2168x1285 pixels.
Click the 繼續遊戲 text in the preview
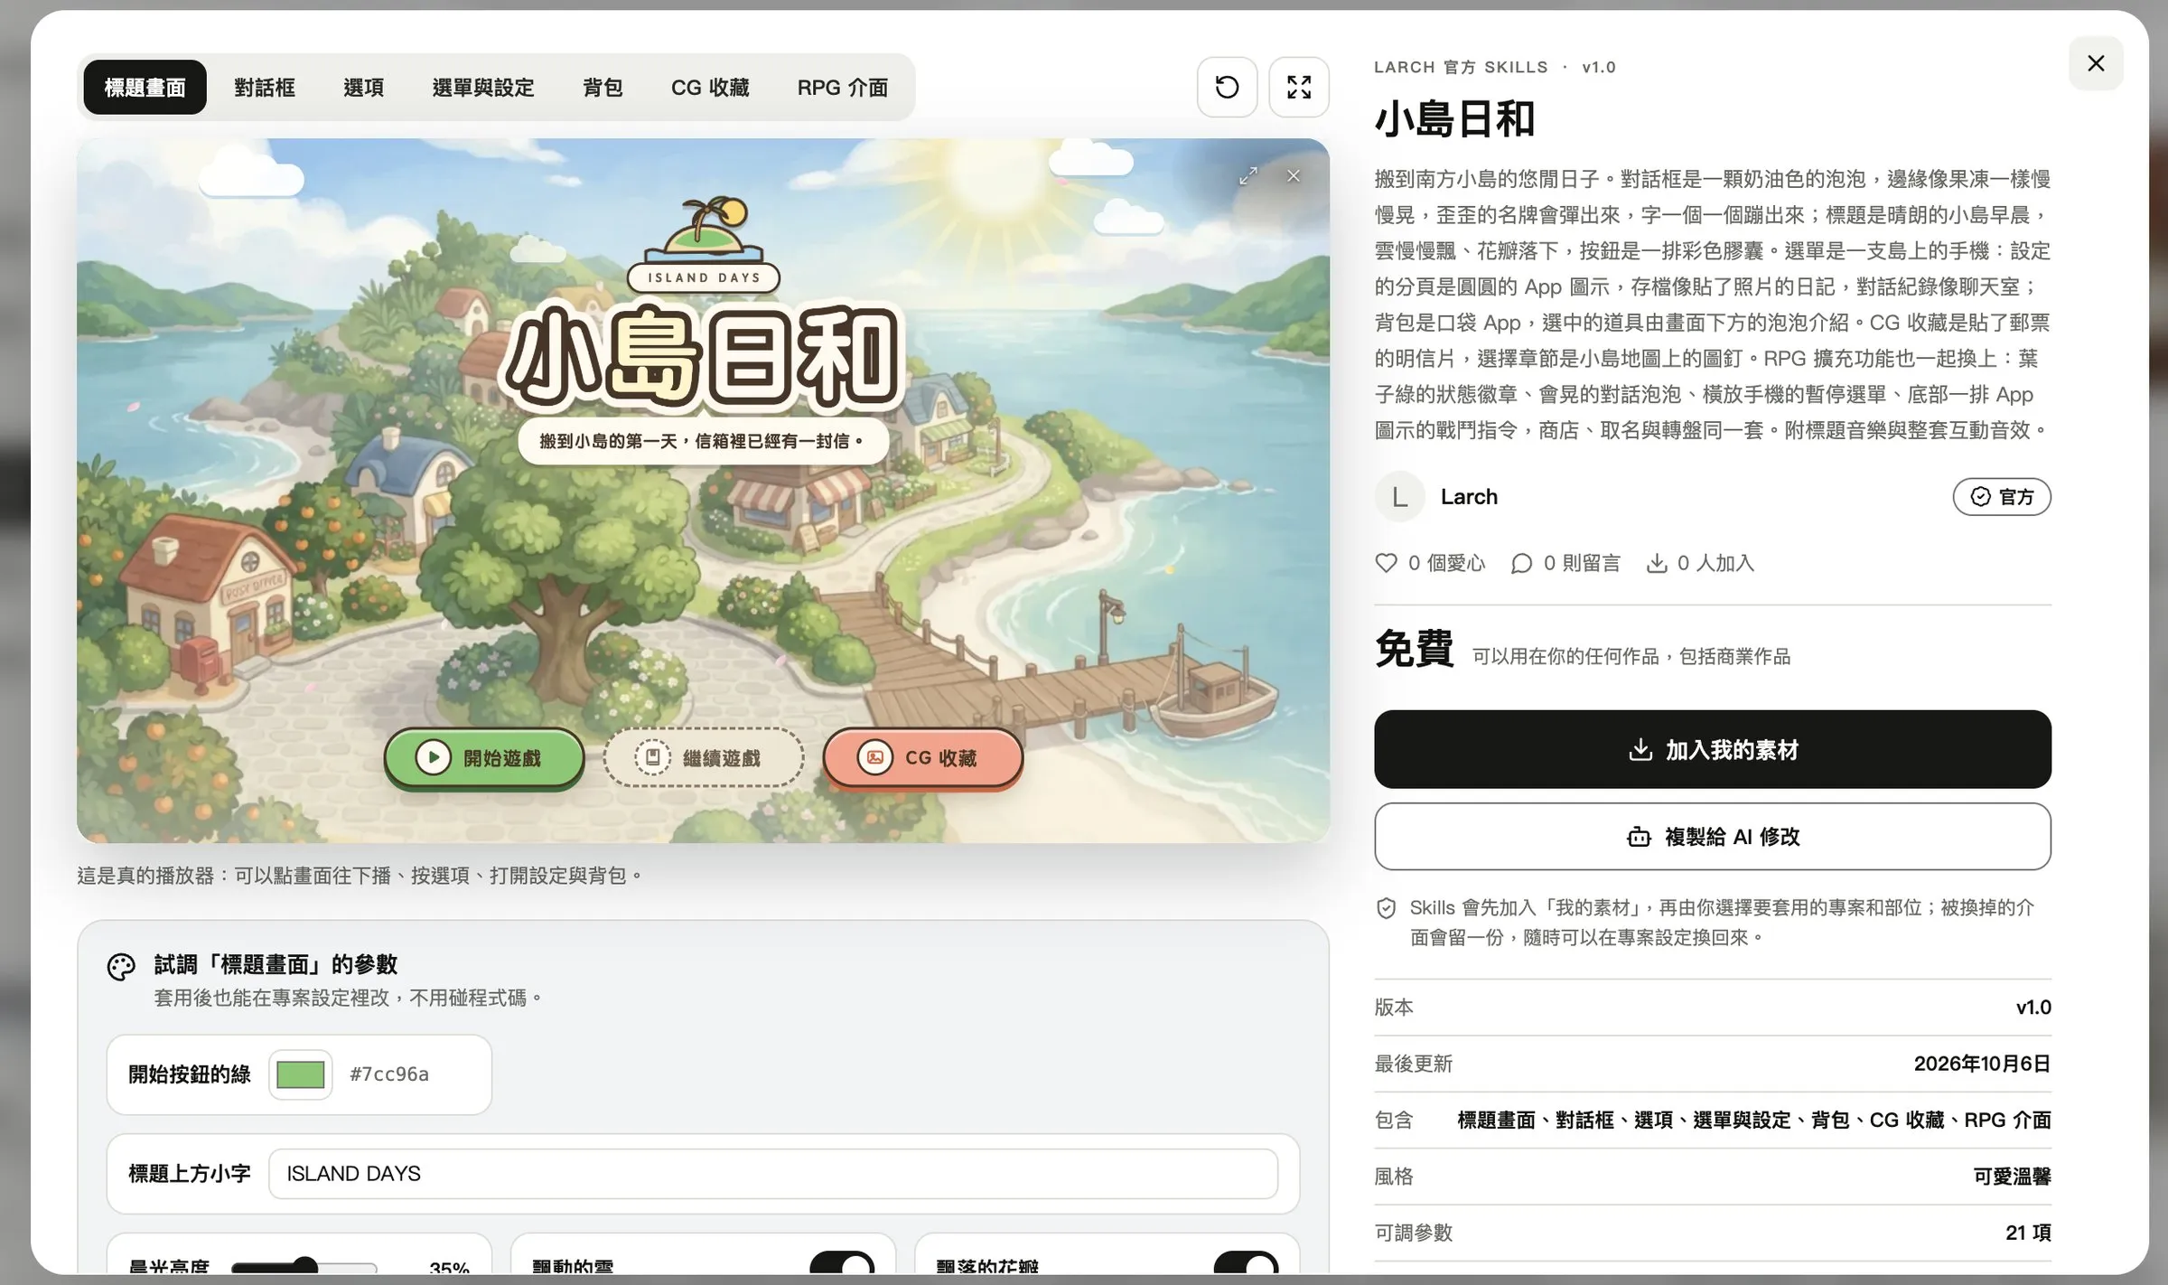[722, 758]
